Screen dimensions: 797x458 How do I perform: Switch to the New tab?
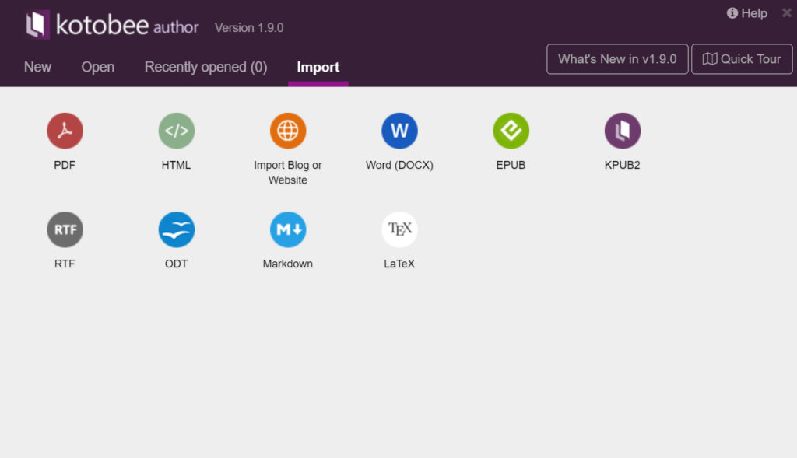point(37,67)
